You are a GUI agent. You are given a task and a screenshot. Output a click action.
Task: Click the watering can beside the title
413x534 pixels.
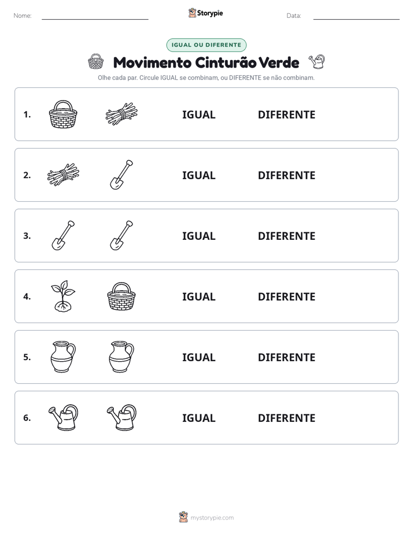316,62
